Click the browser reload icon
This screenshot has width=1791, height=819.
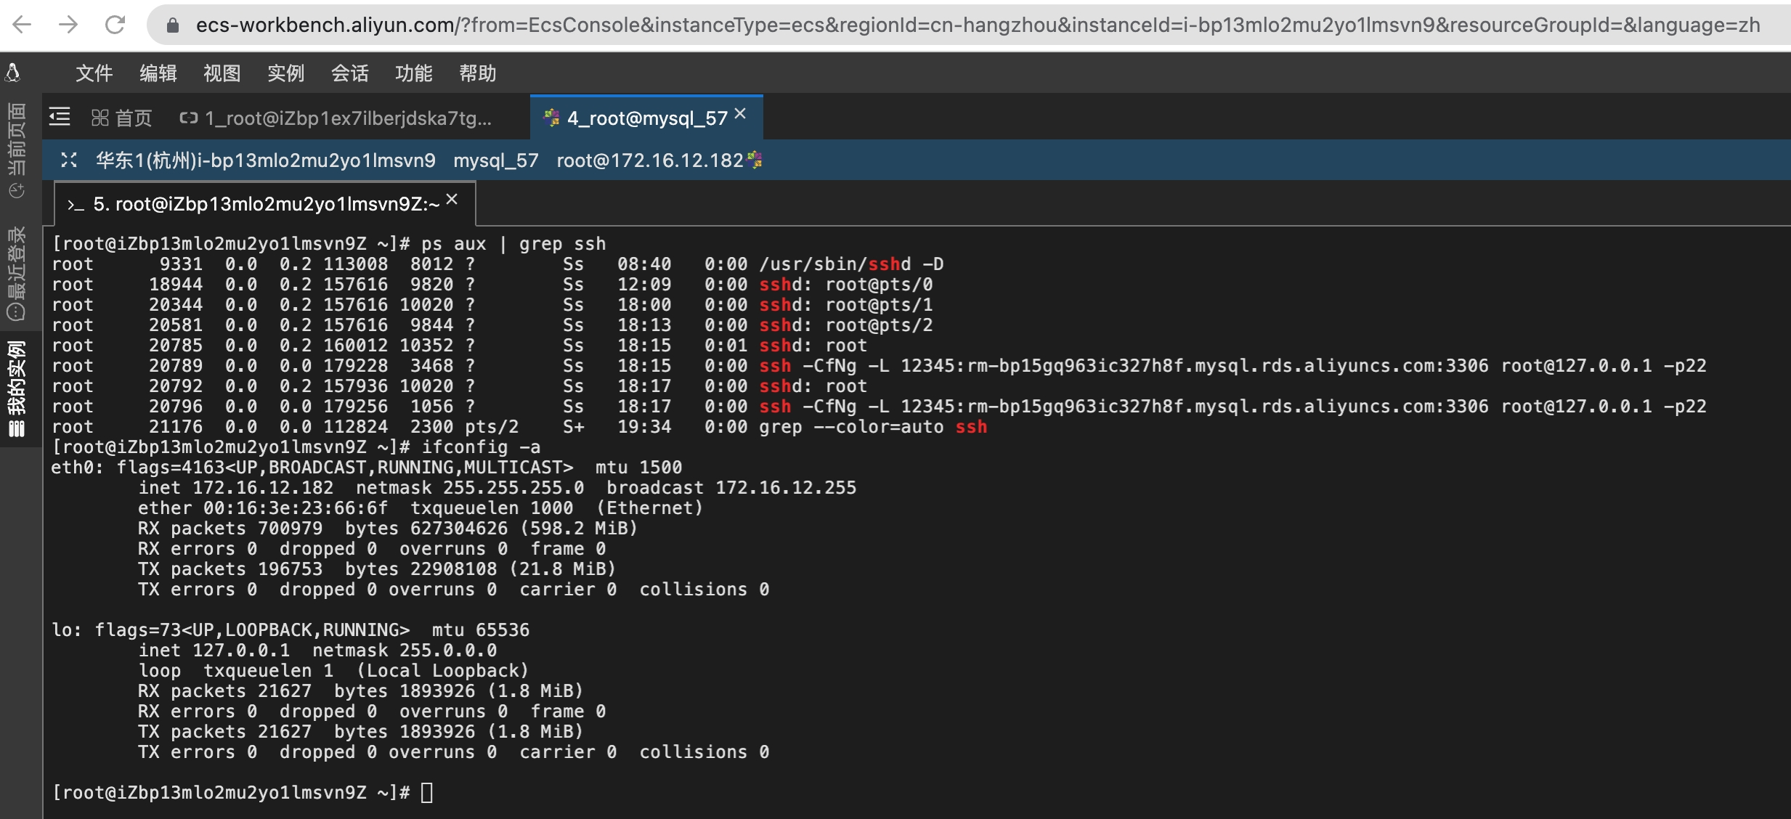pyautogui.click(x=115, y=25)
